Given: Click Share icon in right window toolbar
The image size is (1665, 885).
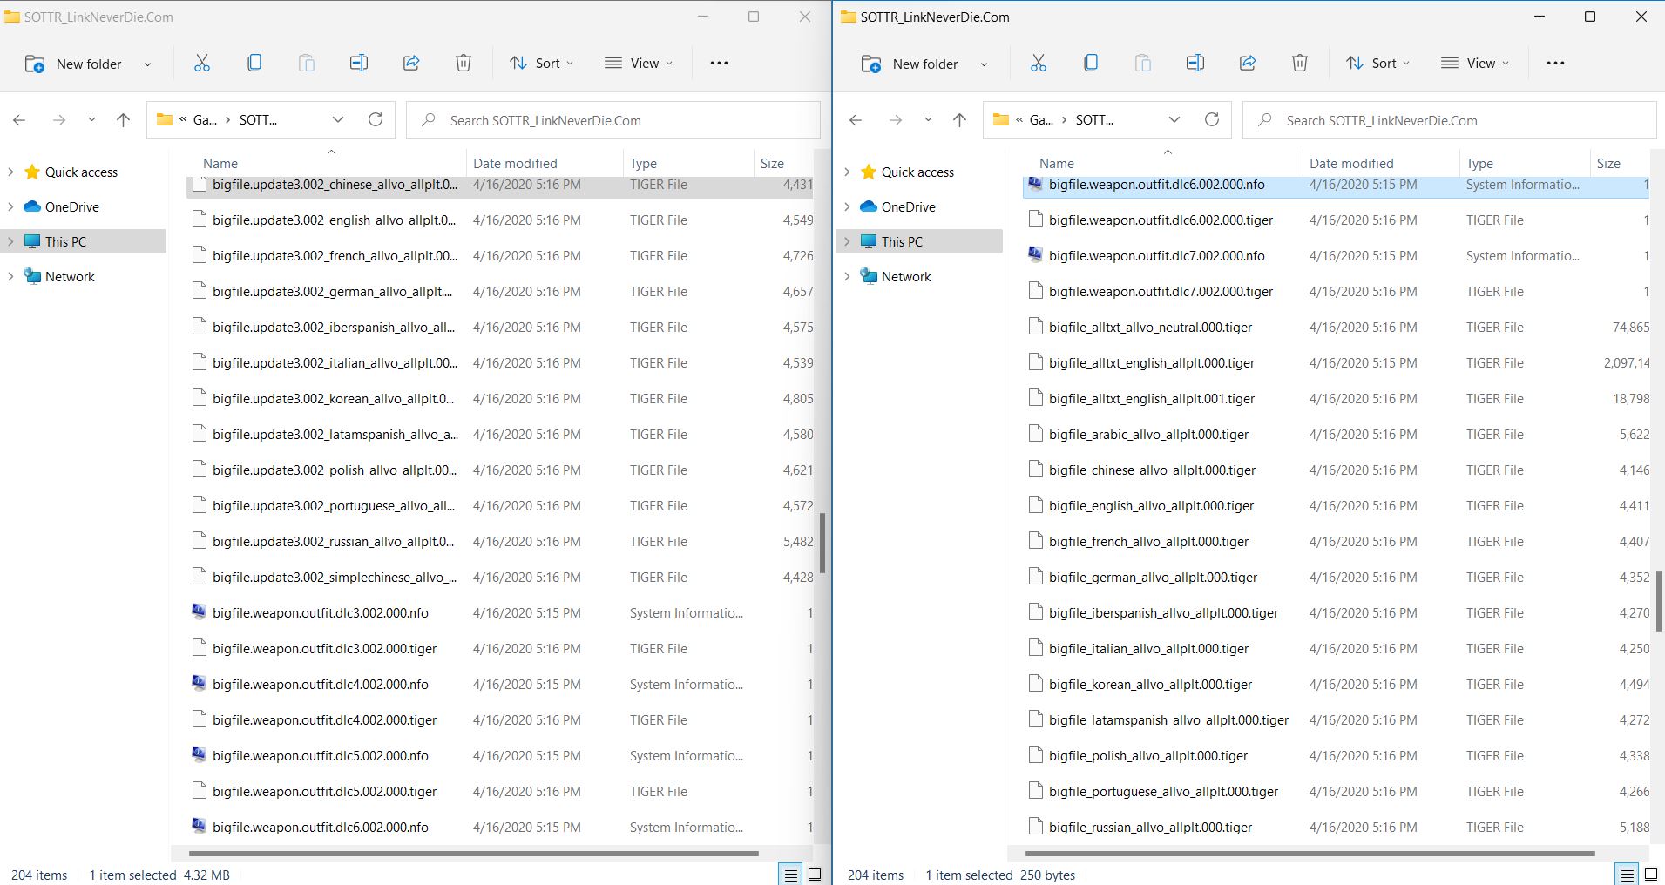Looking at the screenshot, I should (1247, 63).
